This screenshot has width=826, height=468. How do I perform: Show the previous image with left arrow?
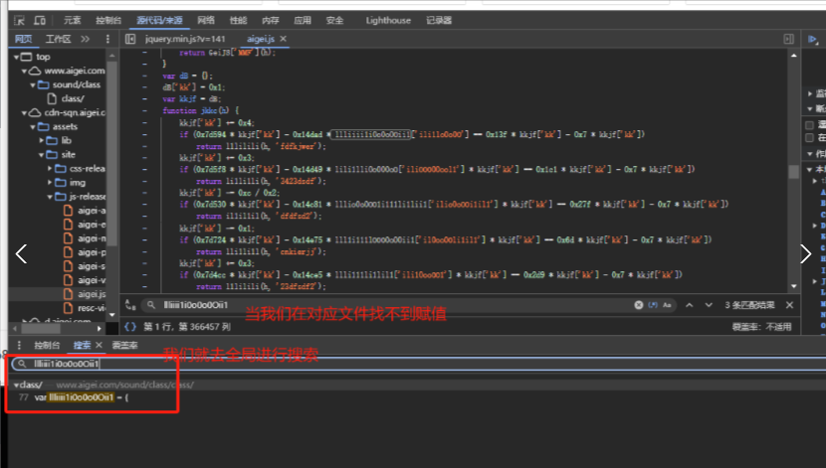21,254
